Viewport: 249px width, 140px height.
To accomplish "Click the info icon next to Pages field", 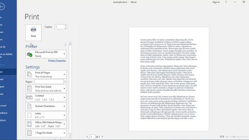I will coord(65,82).
